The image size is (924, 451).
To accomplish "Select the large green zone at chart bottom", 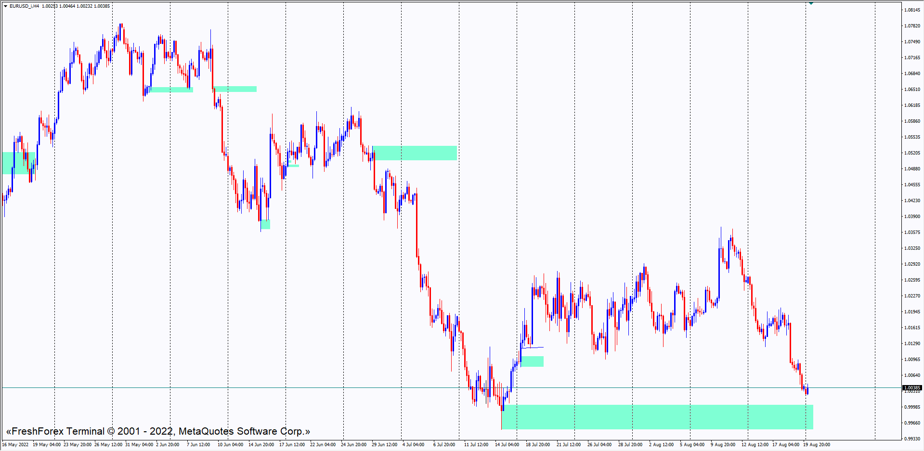I will pos(657,417).
